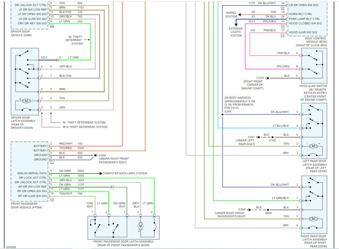
Task: Click the S343 splice label
Action: tap(227, 112)
